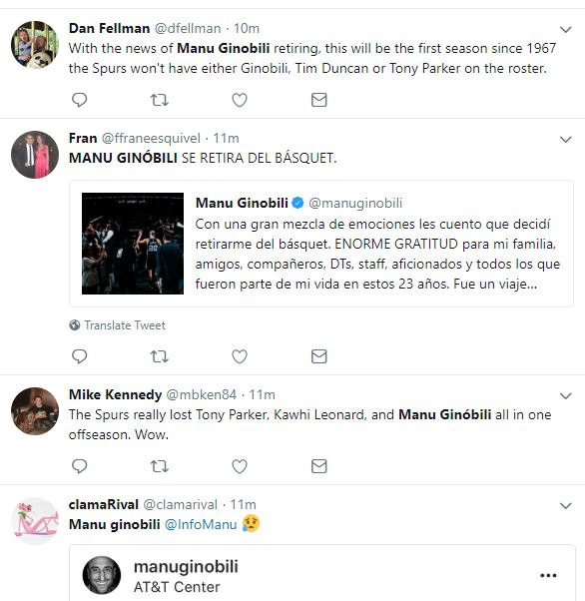Open more options chevron on clamaRival's tweet
The width and height of the screenshot is (585, 601).
pyautogui.click(x=565, y=505)
